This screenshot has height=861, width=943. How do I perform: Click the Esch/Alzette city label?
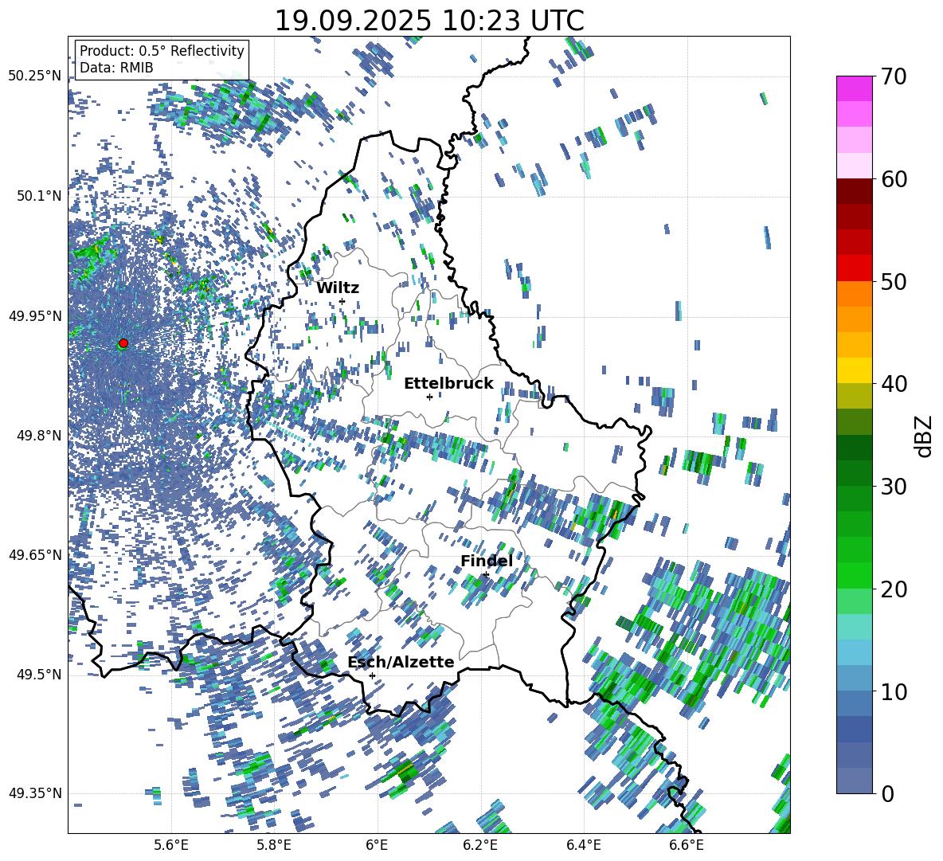tap(401, 663)
